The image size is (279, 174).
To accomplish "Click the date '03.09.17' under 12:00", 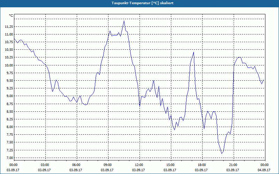I will click(x=138, y=170).
